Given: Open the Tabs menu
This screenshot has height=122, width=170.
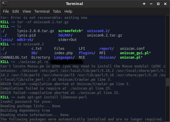Looking at the screenshot, I should pyautogui.click(x=57, y=11).
